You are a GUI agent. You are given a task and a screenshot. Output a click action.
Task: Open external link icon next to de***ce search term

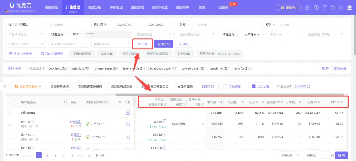(x=34, y=135)
